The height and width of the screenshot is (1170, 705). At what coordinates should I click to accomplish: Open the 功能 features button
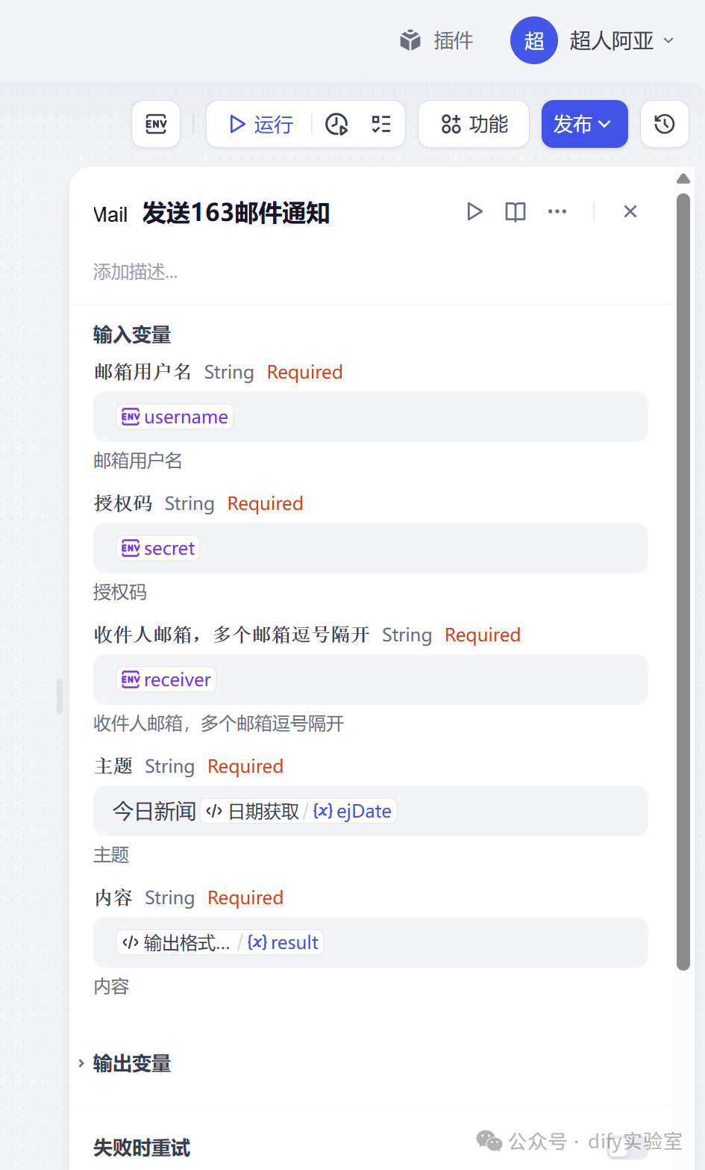[x=474, y=124]
